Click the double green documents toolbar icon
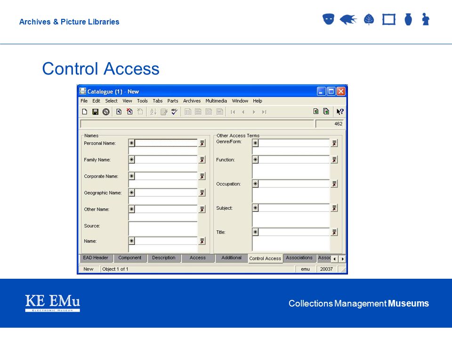452x339 pixels. 326,112
